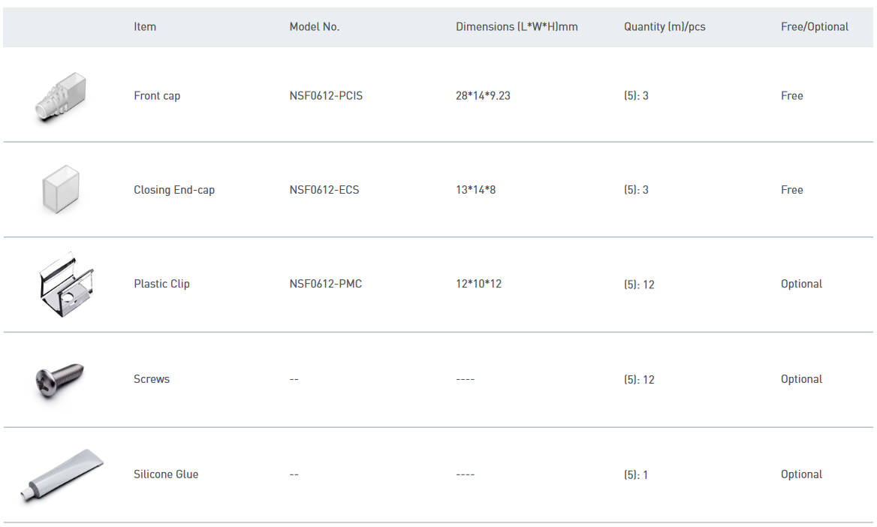877x527 pixels.
Task: Click the Silicone Glue quantity value
Action: 635,474
